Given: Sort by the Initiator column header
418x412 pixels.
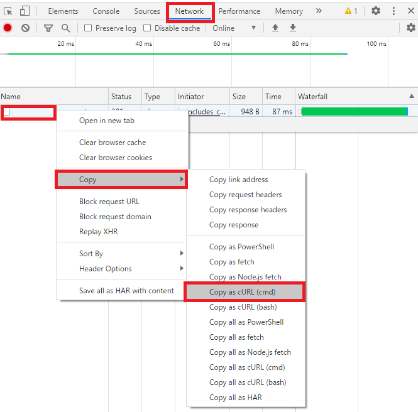Looking at the screenshot, I should [202, 97].
